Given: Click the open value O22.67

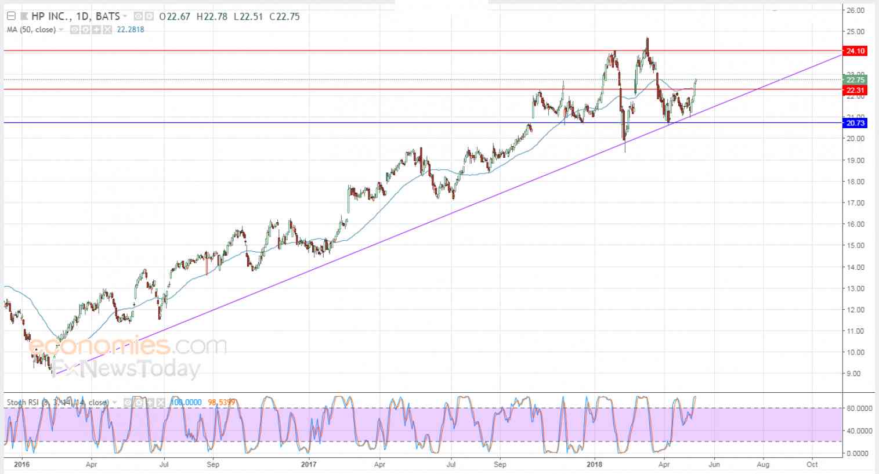Looking at the screenshot, I should 175,16.
